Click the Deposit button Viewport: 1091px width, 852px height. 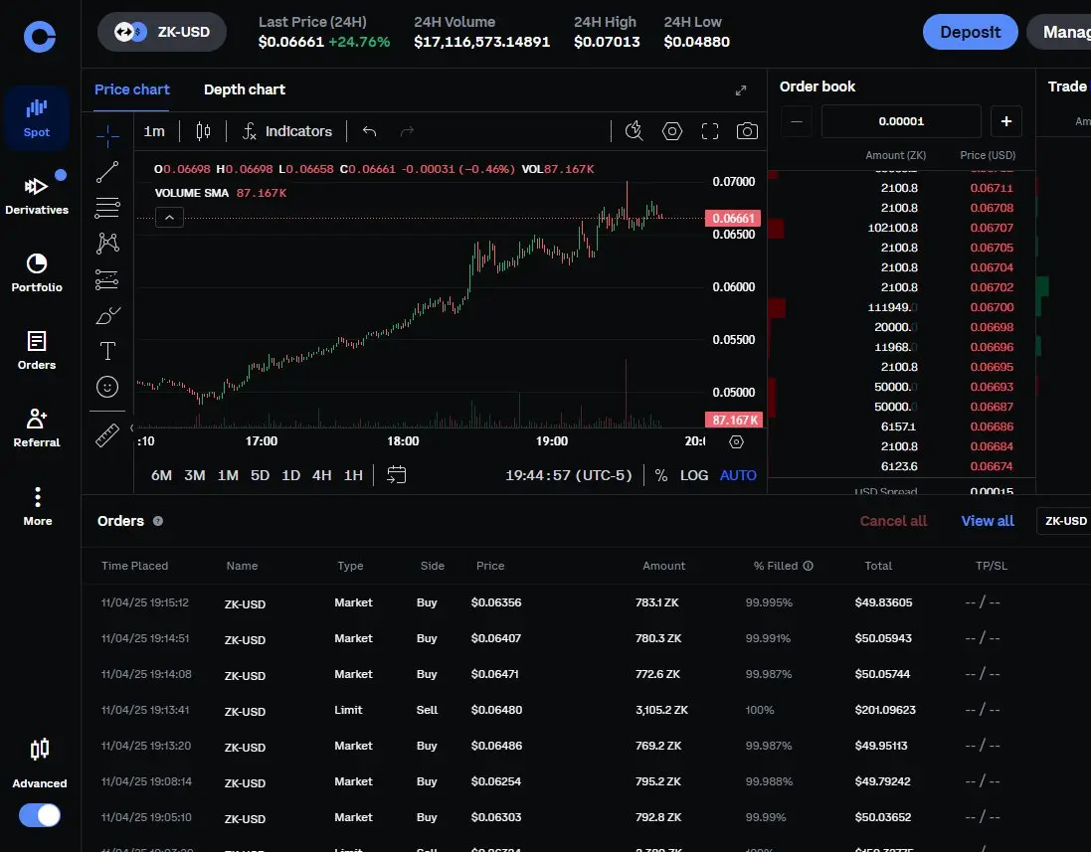(970, 32)
